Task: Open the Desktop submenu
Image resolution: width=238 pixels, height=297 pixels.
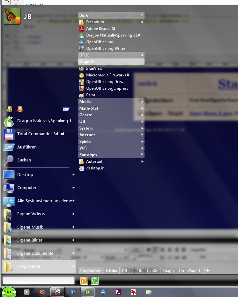Action: click(x=39, y=175)
